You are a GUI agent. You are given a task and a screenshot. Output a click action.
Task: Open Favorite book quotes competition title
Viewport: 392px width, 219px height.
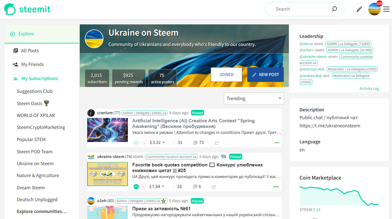pyautogui.click(x=198, y=168)
